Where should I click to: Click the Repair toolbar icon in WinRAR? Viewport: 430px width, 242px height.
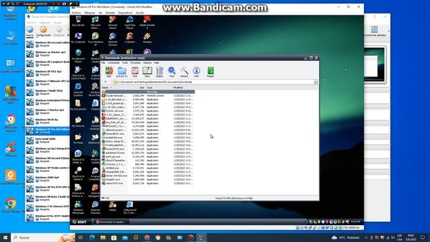click(x=210, y=72)
